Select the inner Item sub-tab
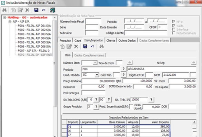202x137 pixels. [x=68, y=55]
